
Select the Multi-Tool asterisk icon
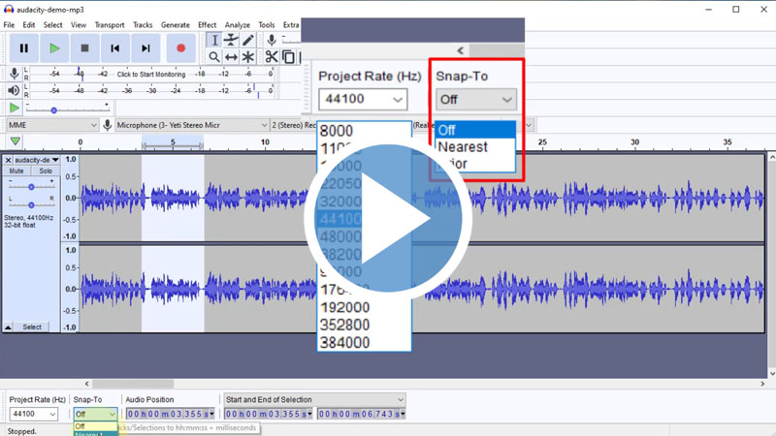coord(248,57)
